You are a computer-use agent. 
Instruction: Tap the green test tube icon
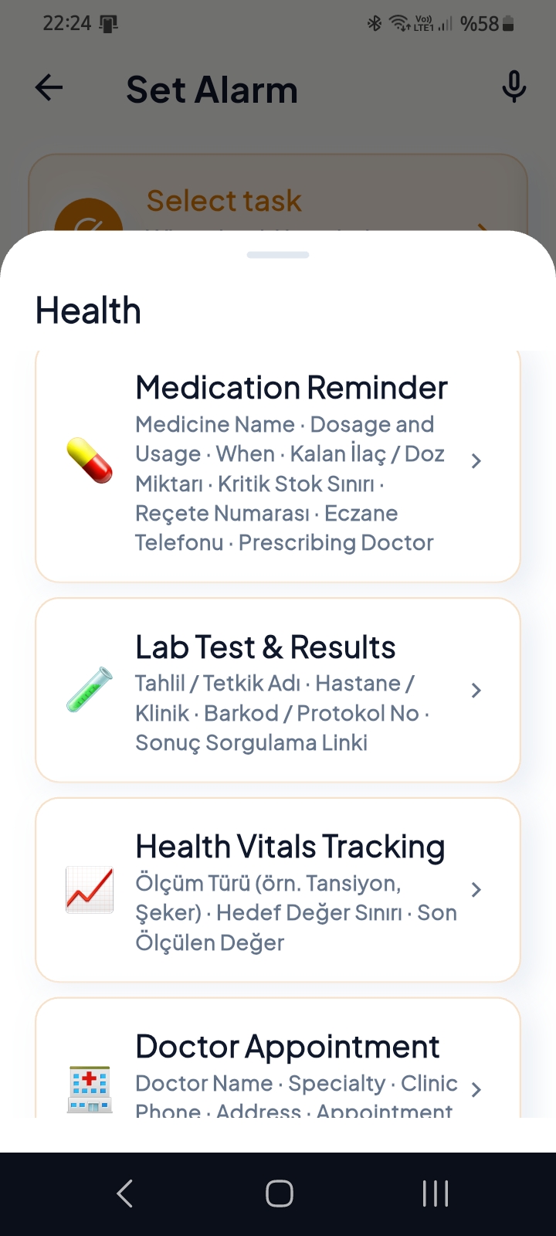pos(90,689)
